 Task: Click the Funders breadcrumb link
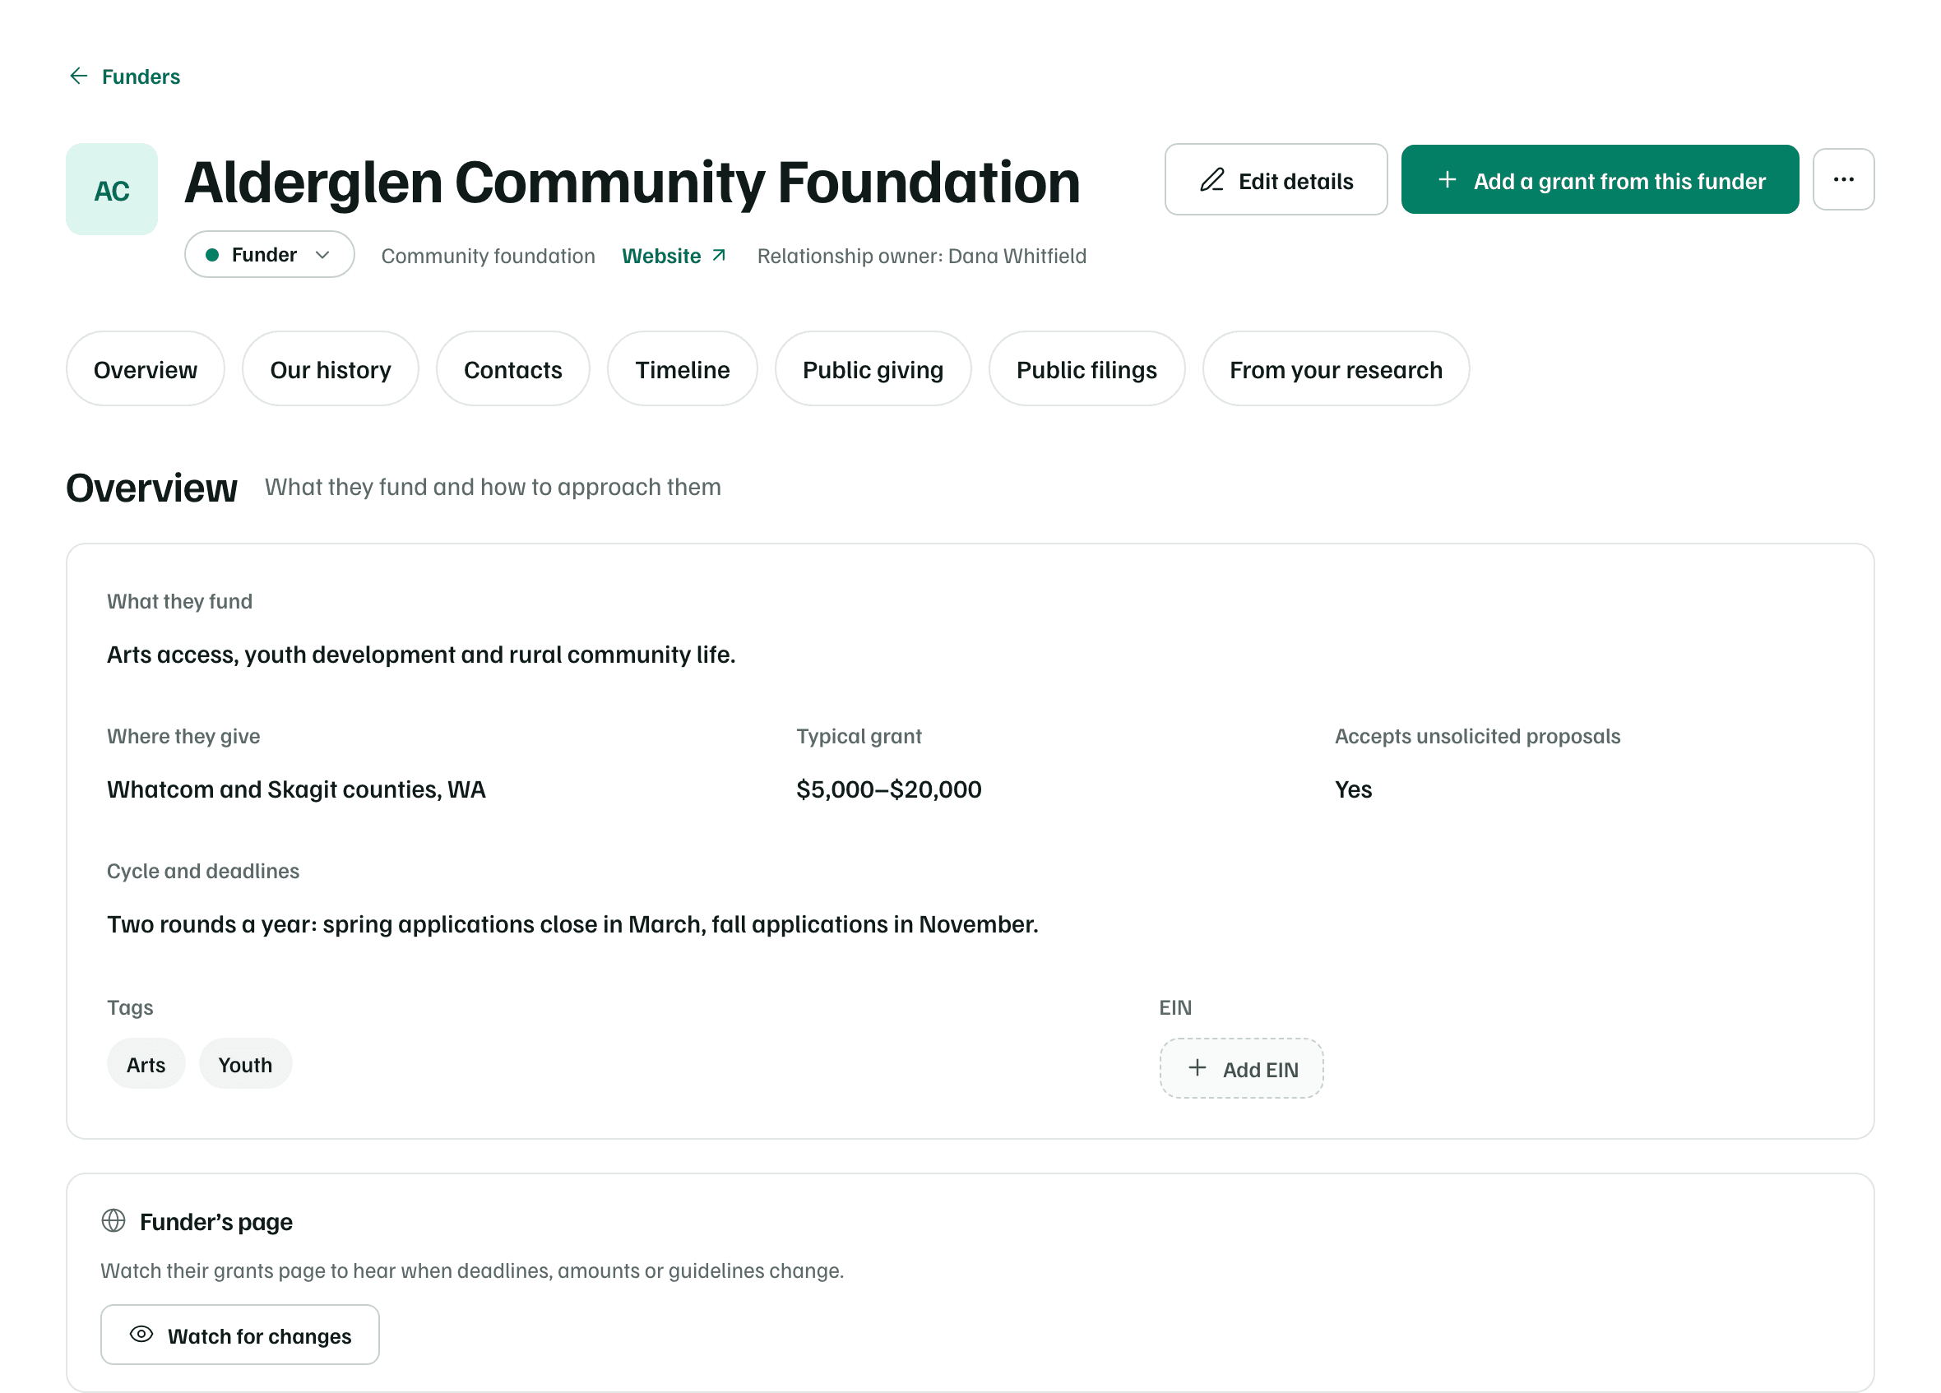tap(141, 77)
